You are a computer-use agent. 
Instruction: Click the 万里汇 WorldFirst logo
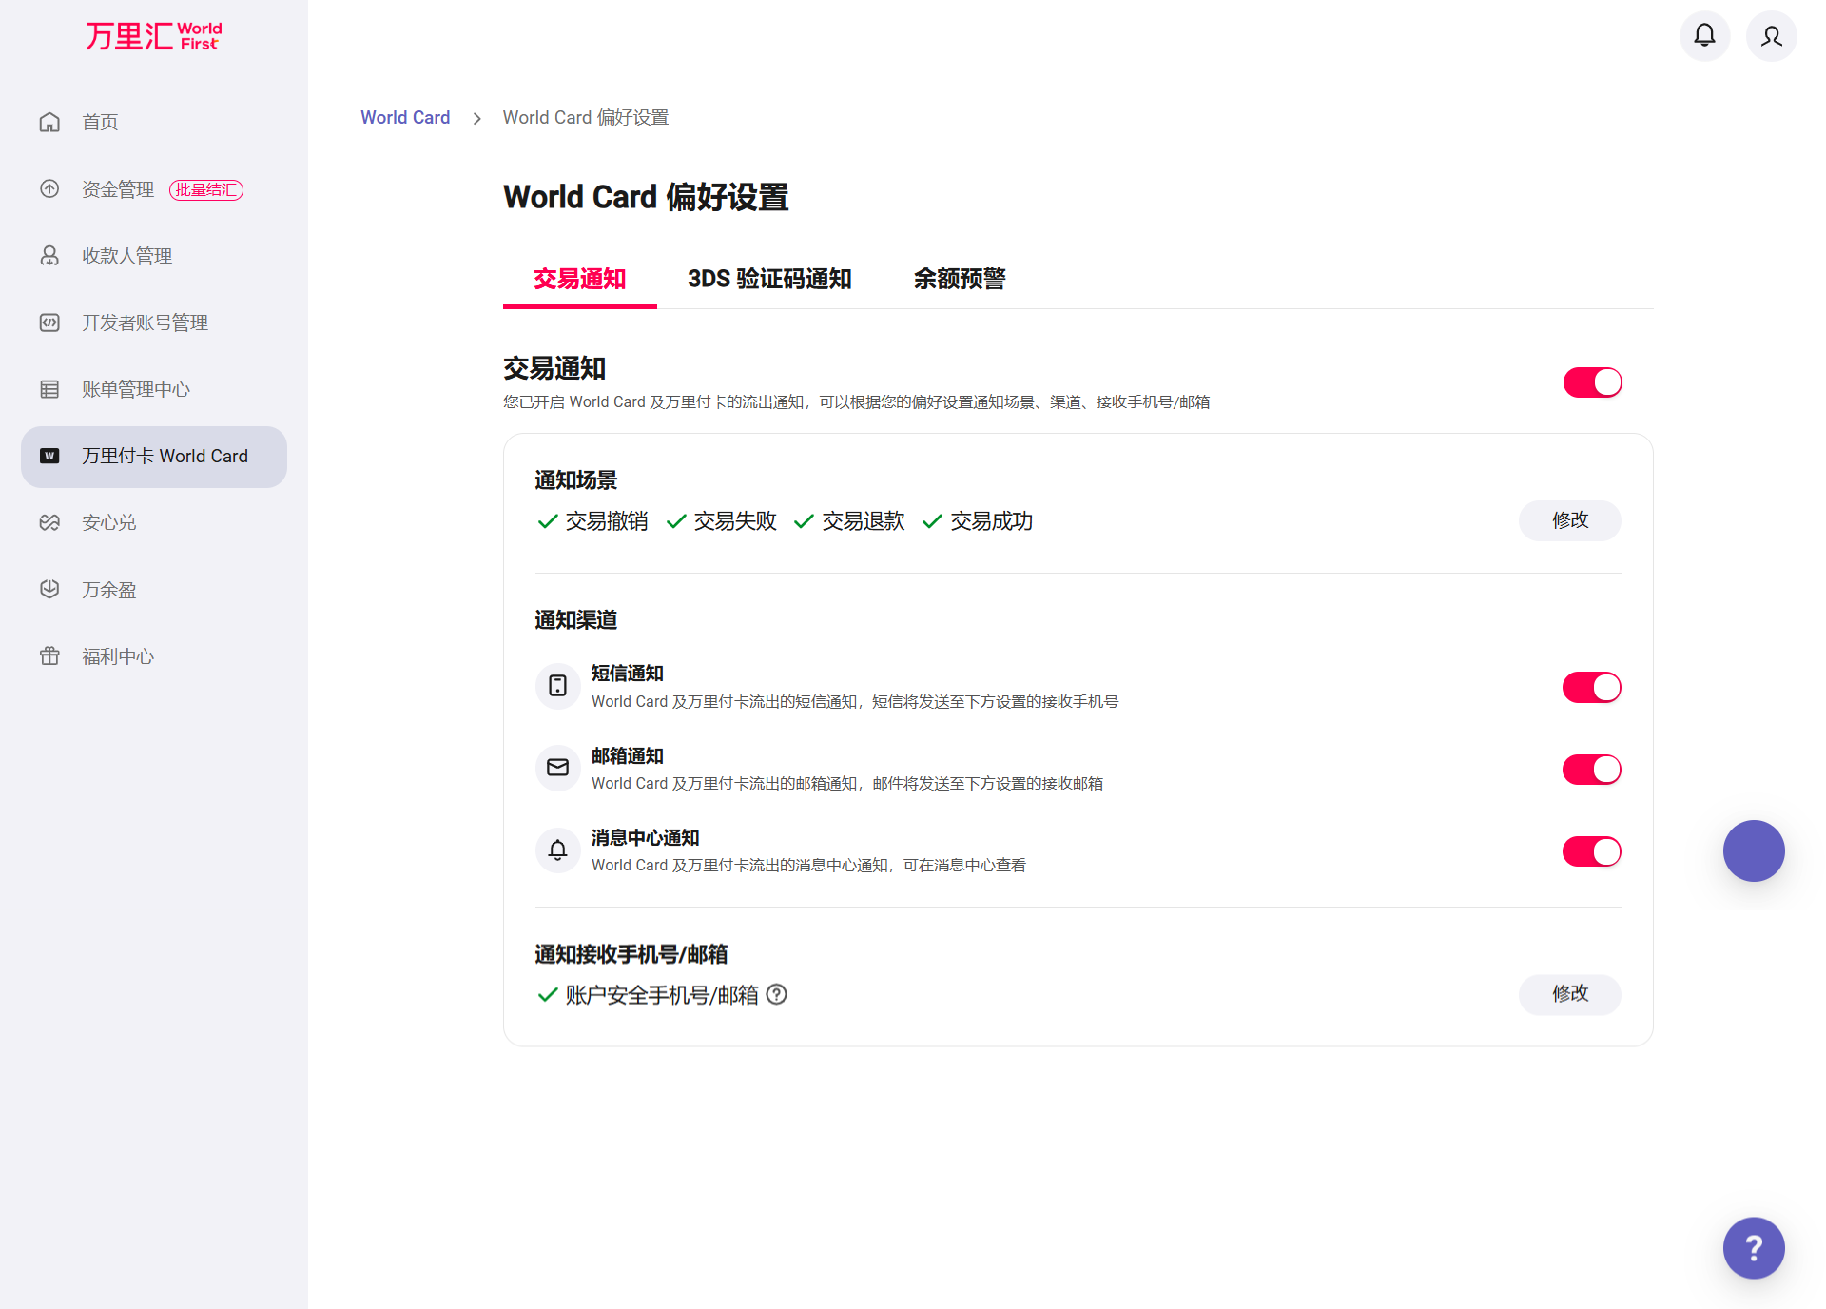click(x=153, y=36)
